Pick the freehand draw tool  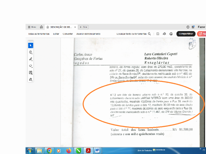pyautogui.click(x=31, y=66)
